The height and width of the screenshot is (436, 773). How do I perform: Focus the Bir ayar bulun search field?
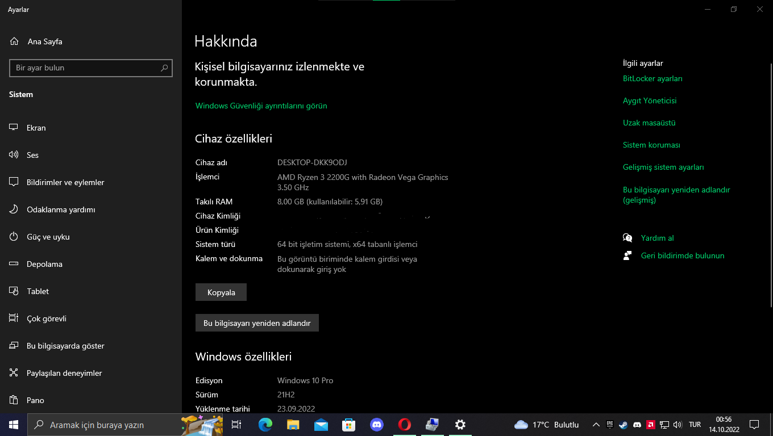coord(91,68)
